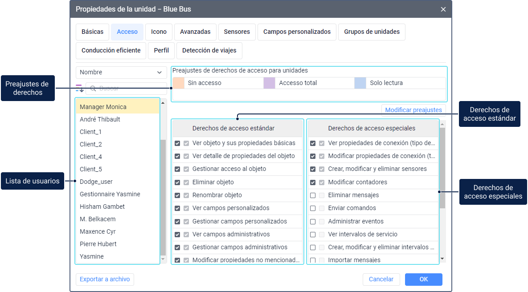
Task: Switch to the Sensores tab
Action: point(237,32)
